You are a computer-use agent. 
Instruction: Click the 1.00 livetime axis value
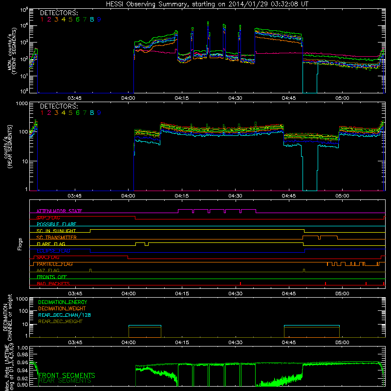point(22,348)
